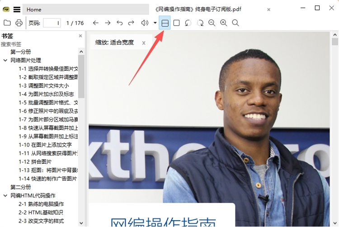Viewport: 339px width, 227px height.
Task: Start read aloud speaker icon
Action: click(x=145, y=23)
